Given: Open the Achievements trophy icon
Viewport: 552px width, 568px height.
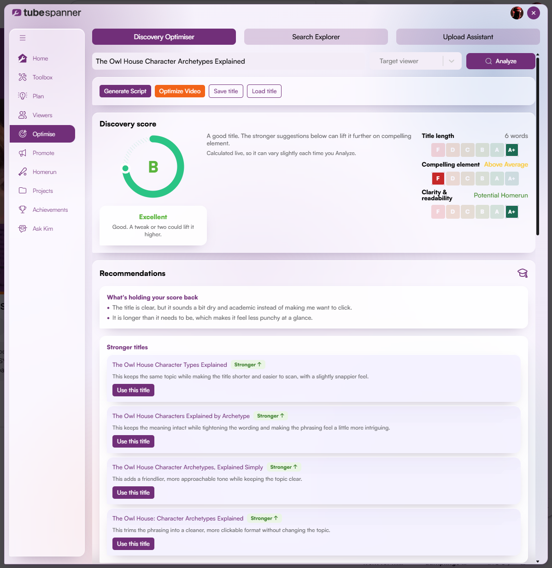Looking at the screenshot, I should click(23, 209).
